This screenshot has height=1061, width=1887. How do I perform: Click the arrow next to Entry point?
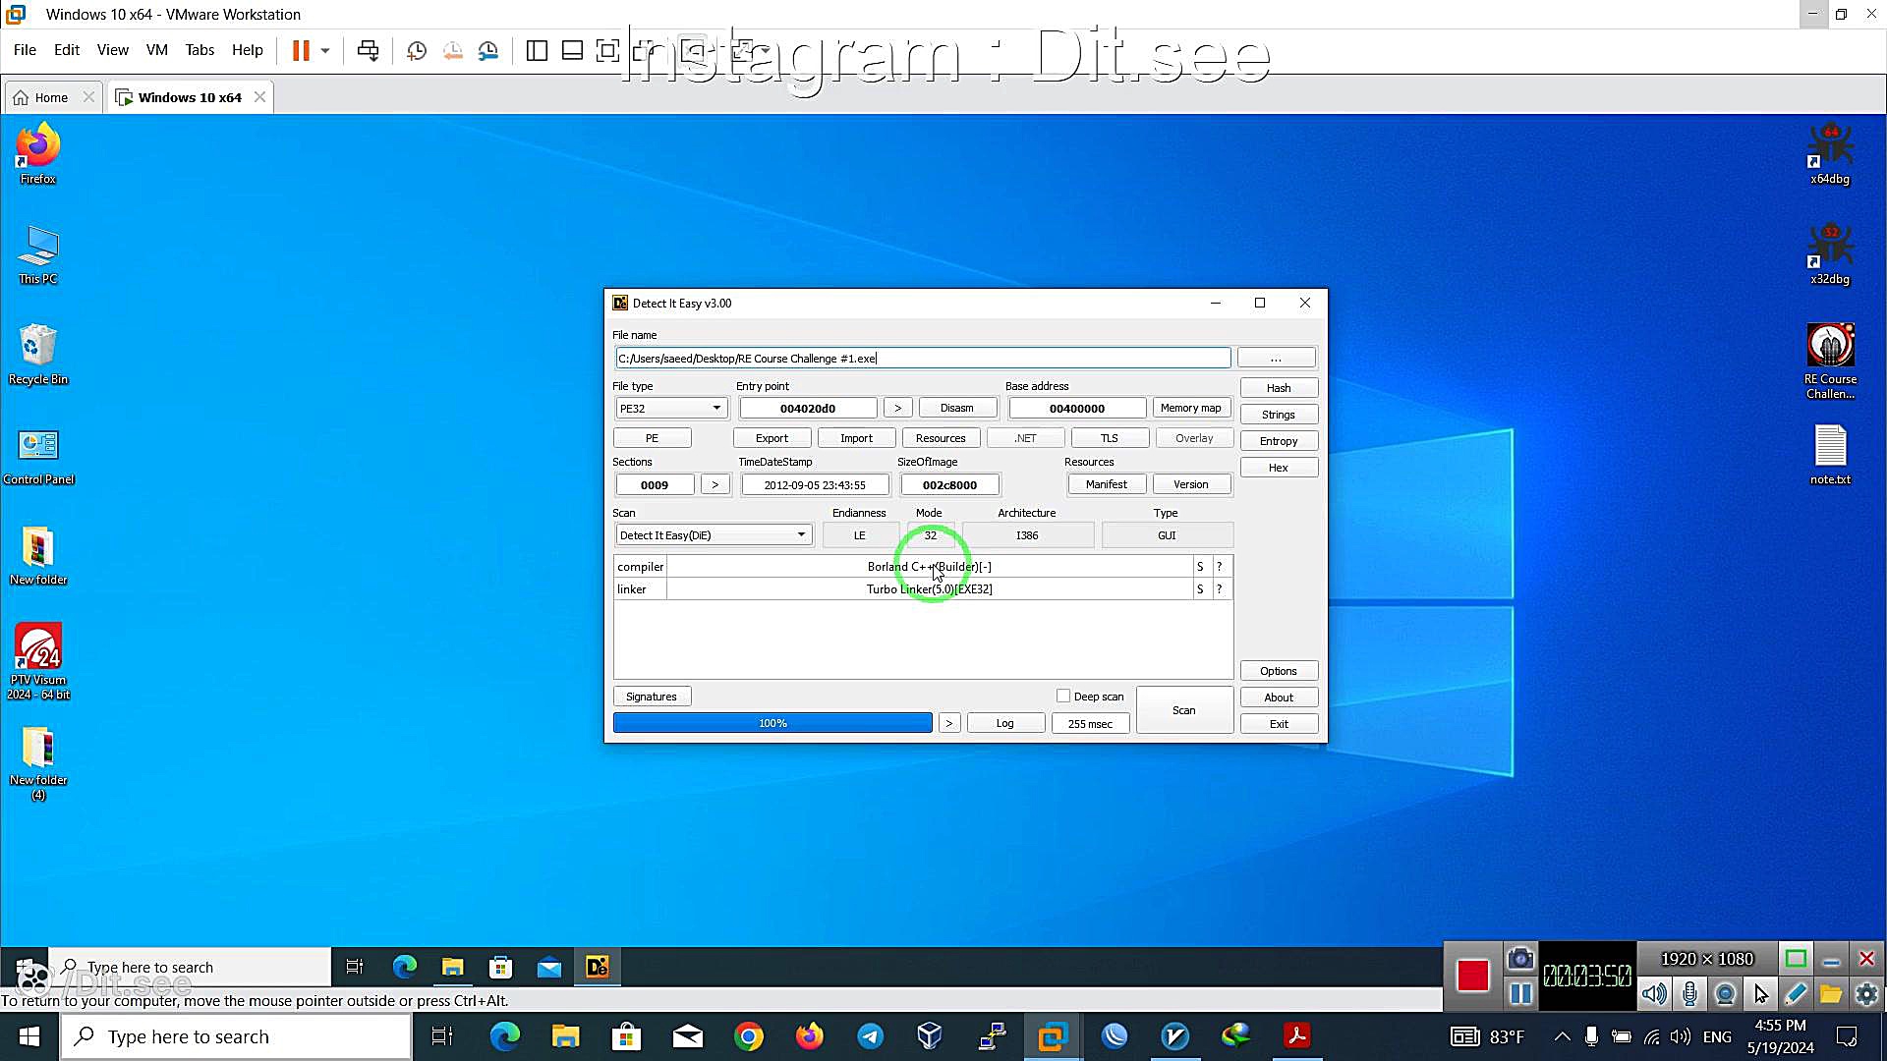point(897,408)
